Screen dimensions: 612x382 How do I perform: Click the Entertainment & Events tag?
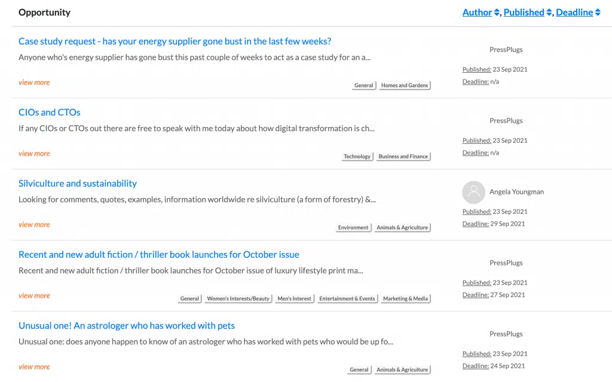pyautogui.click(x=347, y=298)
